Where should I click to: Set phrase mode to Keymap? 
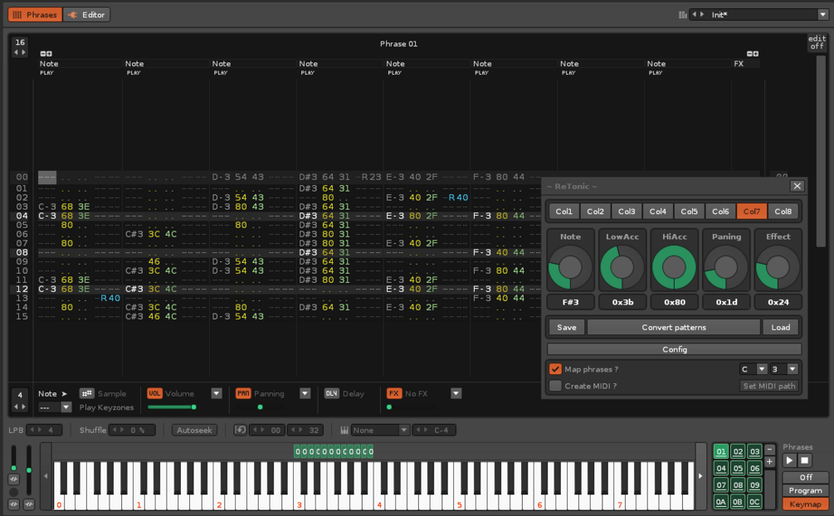(806, 504)
